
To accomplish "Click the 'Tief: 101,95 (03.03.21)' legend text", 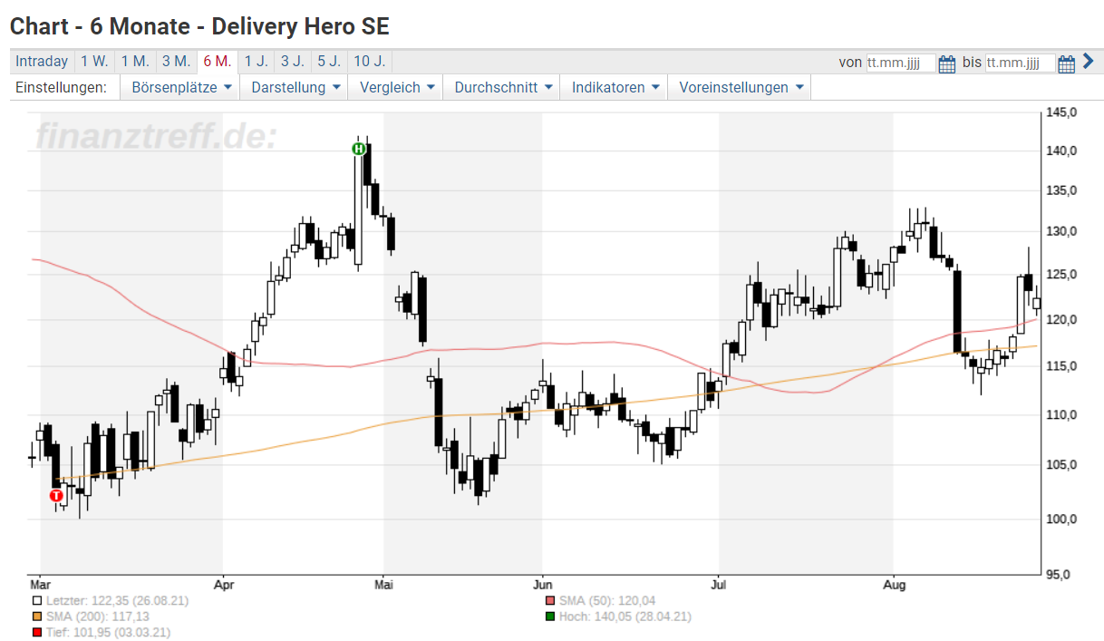I will 107,633.
